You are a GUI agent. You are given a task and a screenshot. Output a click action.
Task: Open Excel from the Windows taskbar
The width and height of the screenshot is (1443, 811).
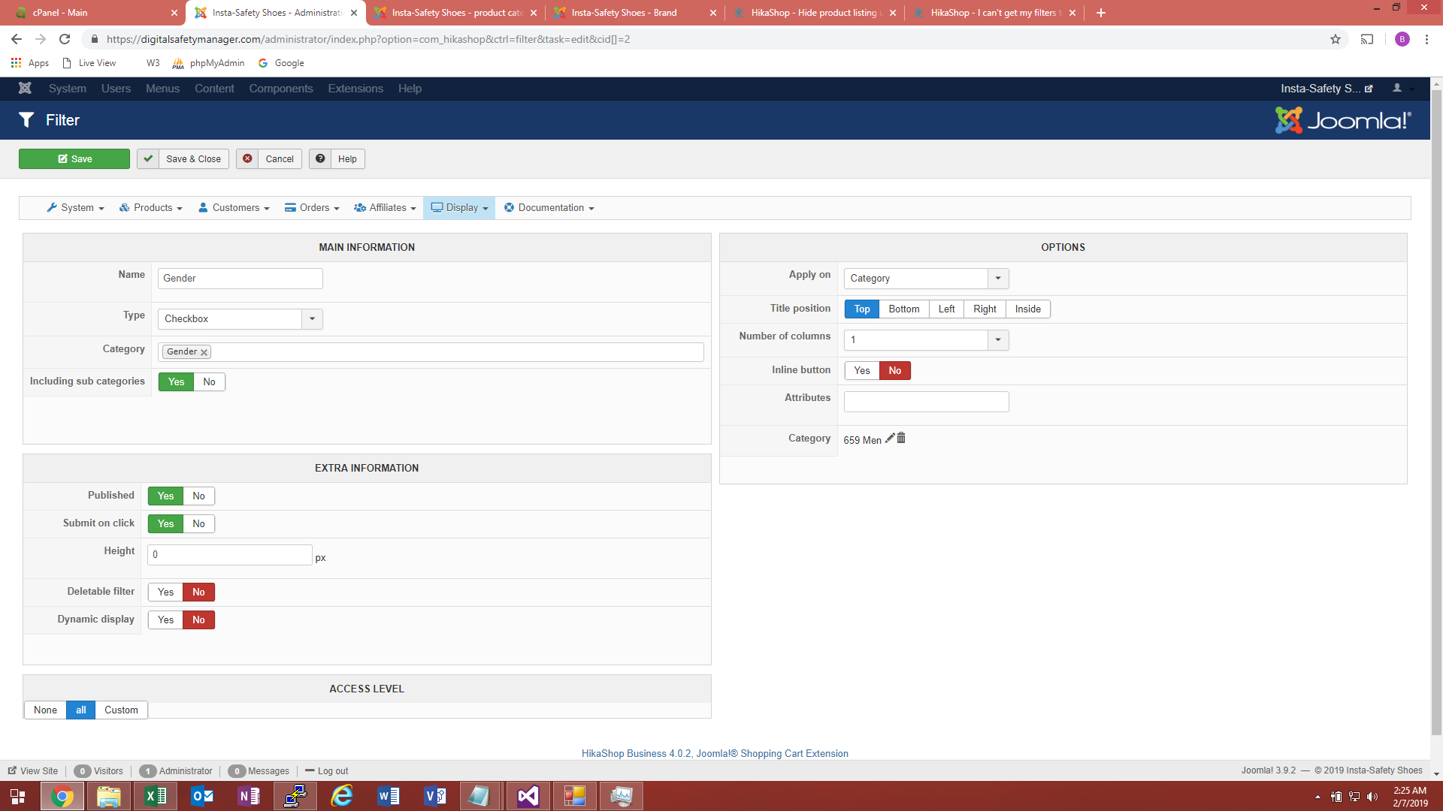click(156, 796)
